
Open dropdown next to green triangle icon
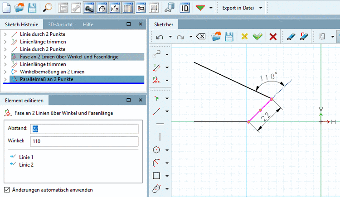[211, 8]
